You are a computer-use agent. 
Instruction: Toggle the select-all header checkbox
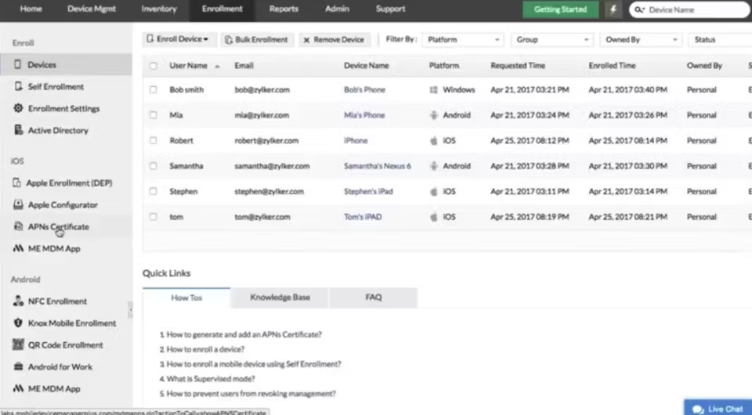point(154,66)
